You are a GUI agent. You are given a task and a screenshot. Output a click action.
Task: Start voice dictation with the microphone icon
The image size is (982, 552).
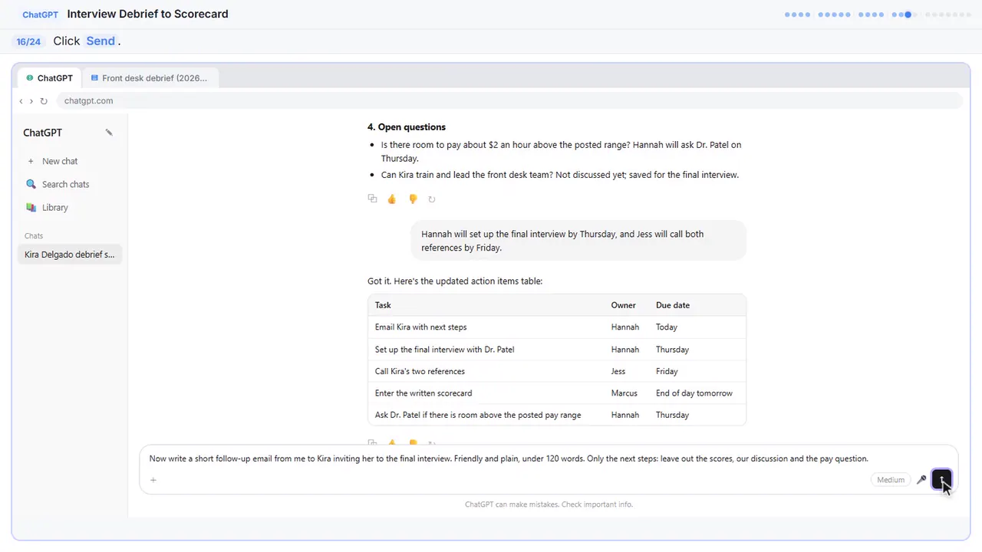(921, 480)
